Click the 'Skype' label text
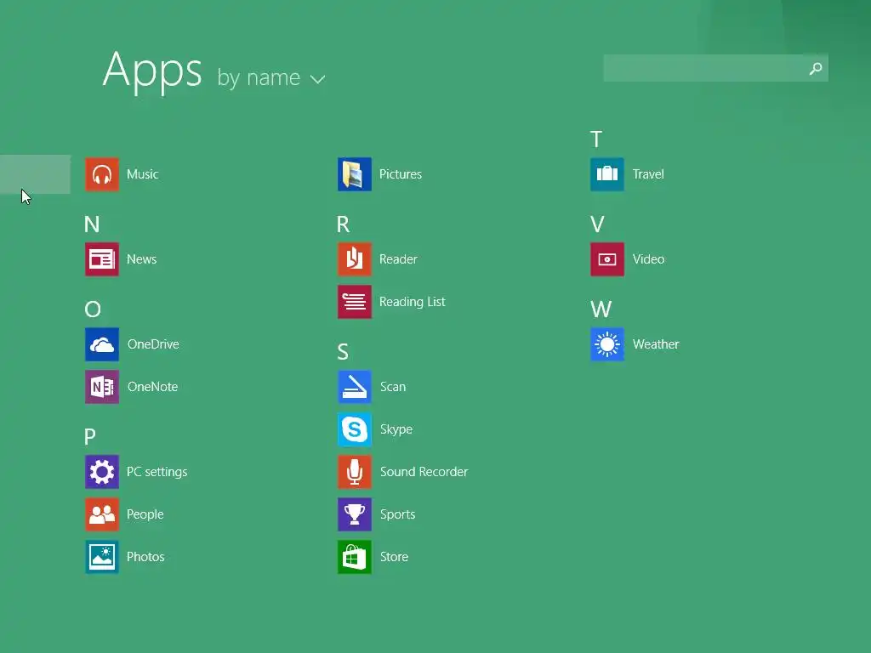This screenshot has width=871, height=653. (396, 429)
